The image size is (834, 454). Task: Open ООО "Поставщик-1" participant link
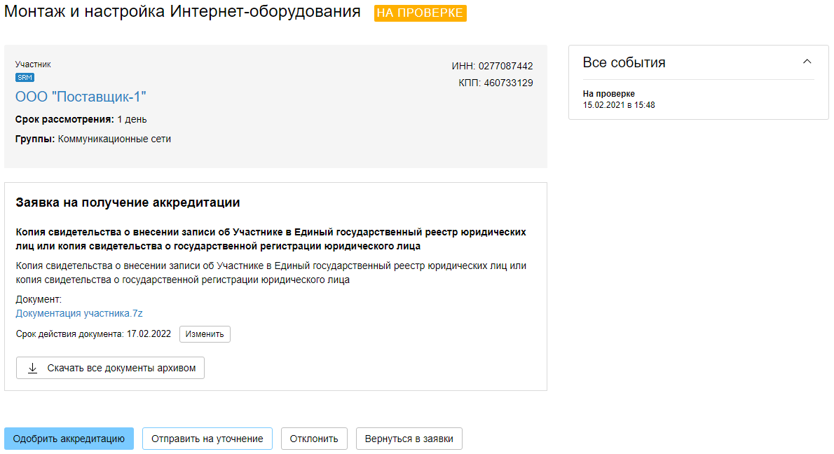[x=81, y=97]
